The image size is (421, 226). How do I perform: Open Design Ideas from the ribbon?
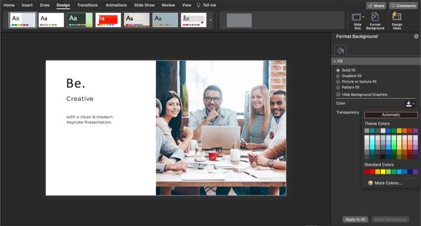[397, 17]
